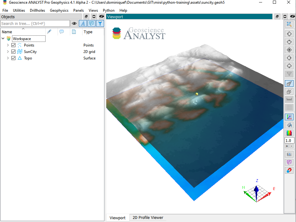Click the zoom-to-fit magnifier icon
The image size is (296, 222).
pyautogui.click(x=289, y=24)
